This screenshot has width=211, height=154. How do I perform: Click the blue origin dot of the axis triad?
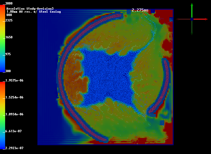[192, 19]
